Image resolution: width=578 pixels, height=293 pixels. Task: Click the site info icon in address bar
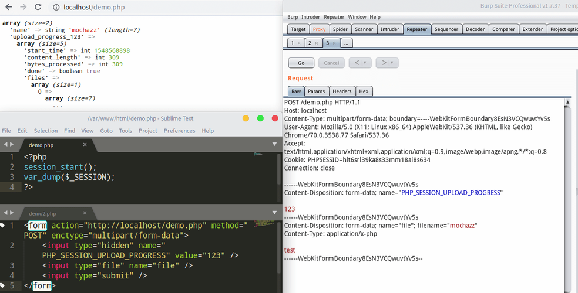56,8
